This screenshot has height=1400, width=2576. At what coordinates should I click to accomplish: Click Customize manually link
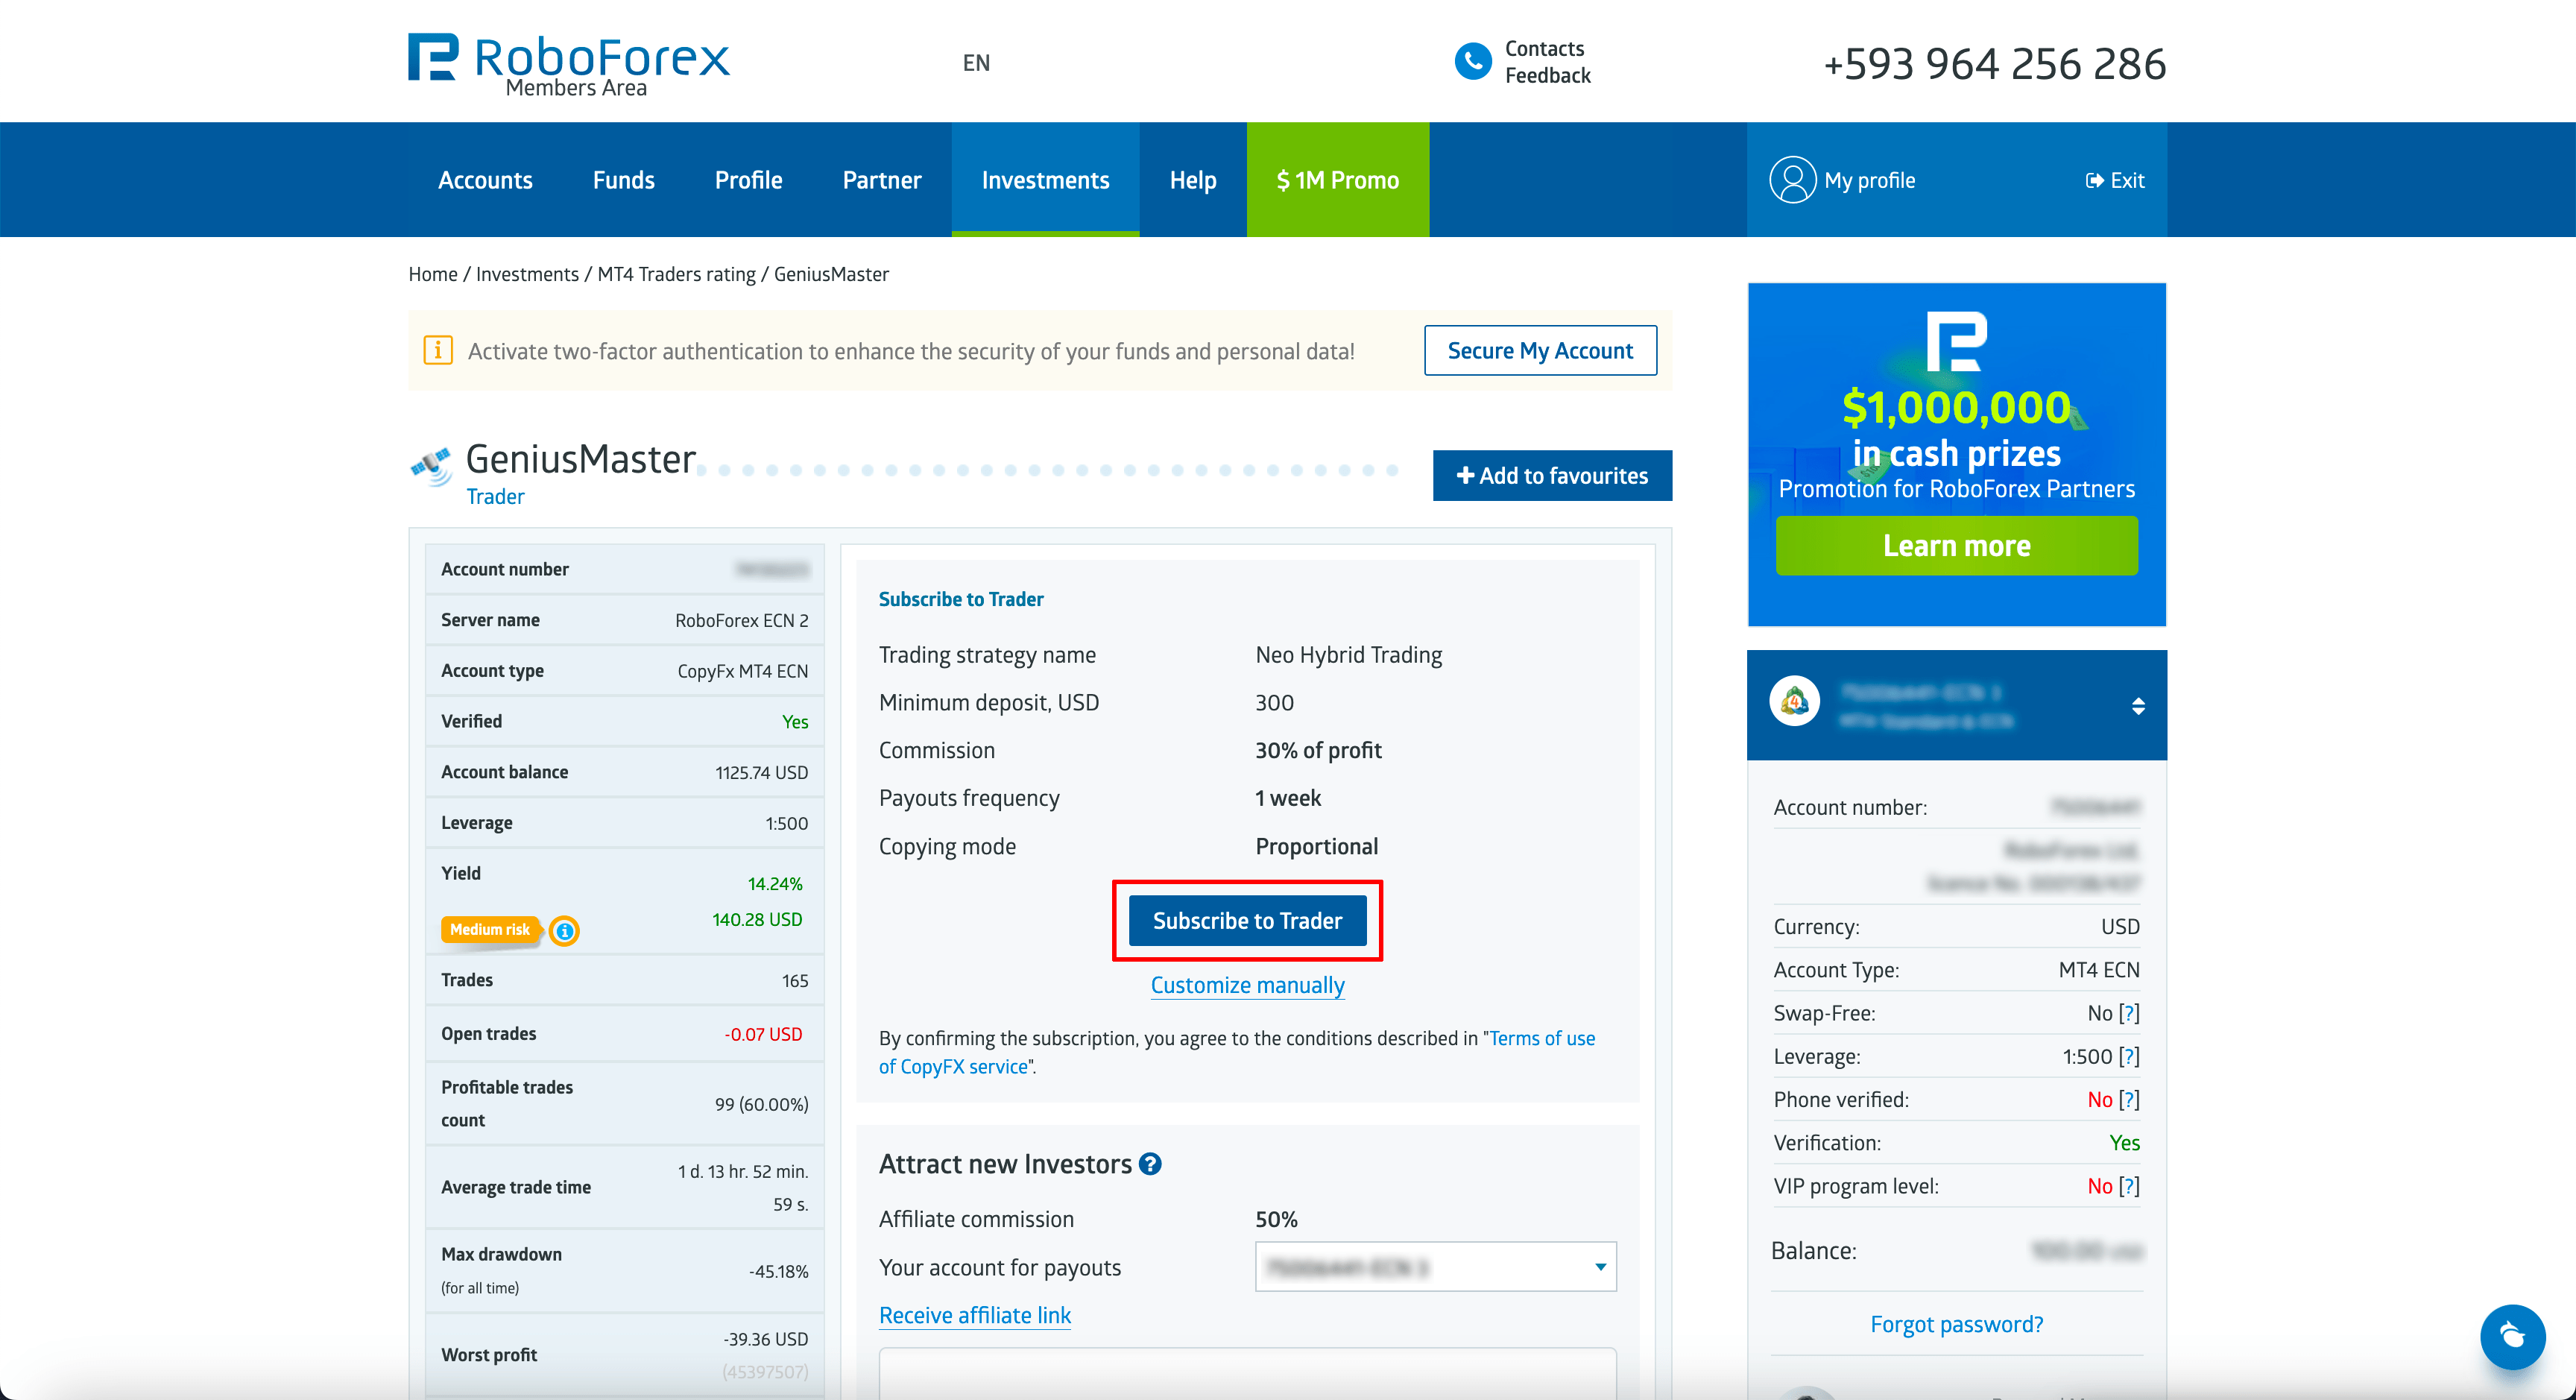coord(1247,985)
